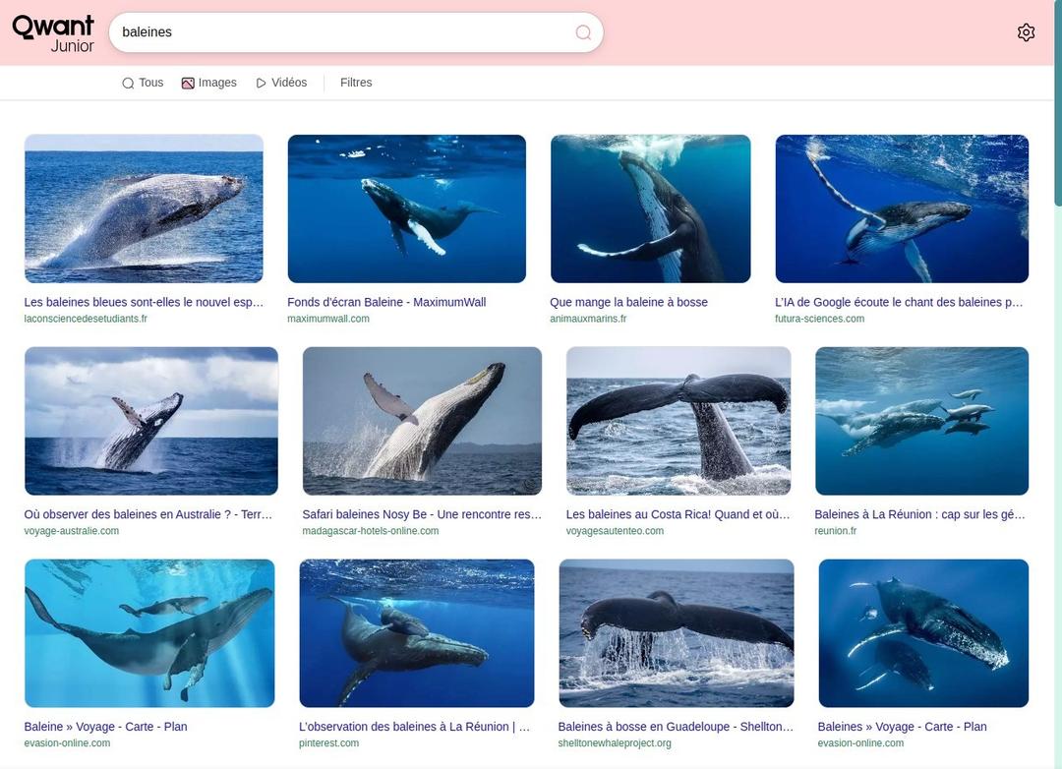Switch to the Tous results tab
1062x769 pixels.
pyautogui.click(x=143, y=83)
